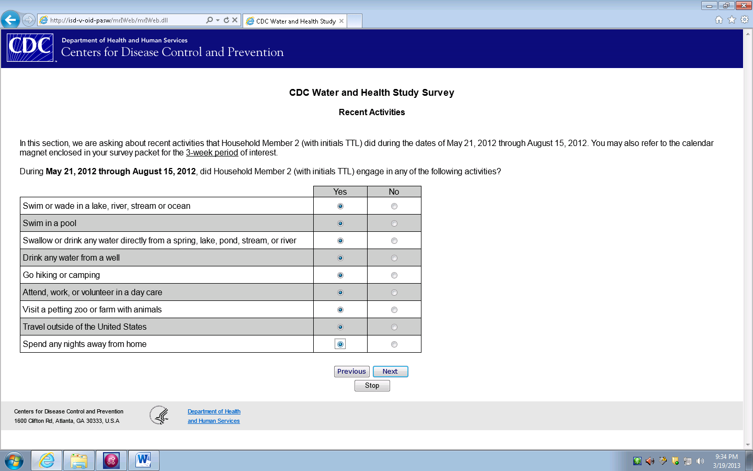Click the yellow shield tray icon
753x471 pixels.
tap(676, 461)
